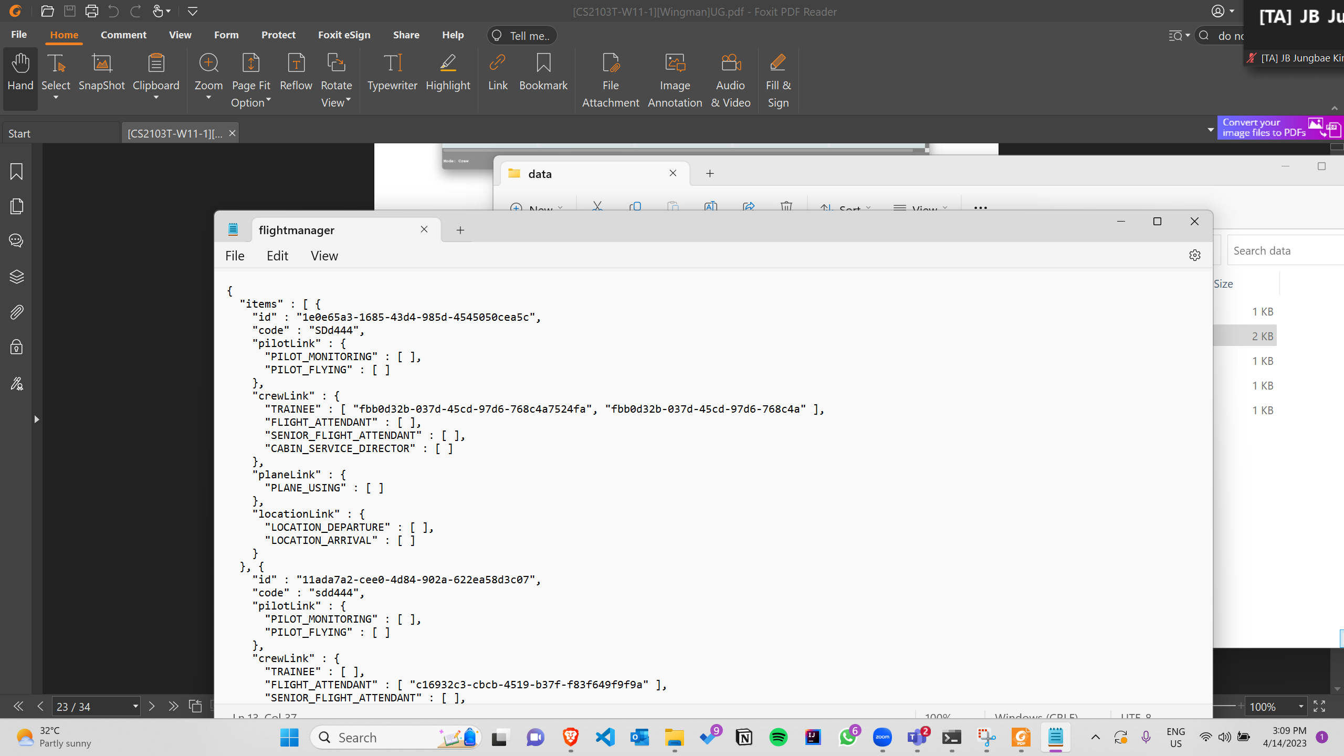
Task: Go to the next page arrow button
Action: (x=152, y=706)
